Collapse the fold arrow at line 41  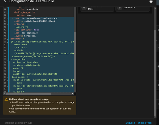point(8,13)
